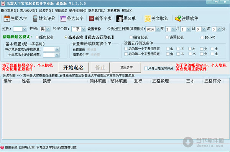Viewport: 230px width, 152px height.
Task: Check 火 for the first character
Action: click(202, 49)
